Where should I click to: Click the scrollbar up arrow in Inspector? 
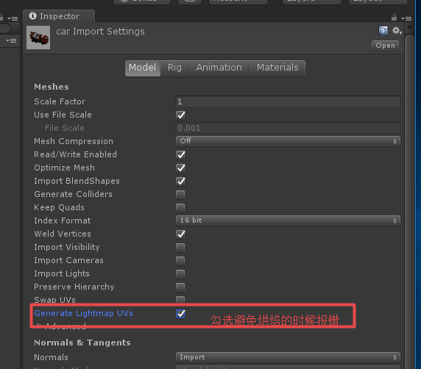409,27
